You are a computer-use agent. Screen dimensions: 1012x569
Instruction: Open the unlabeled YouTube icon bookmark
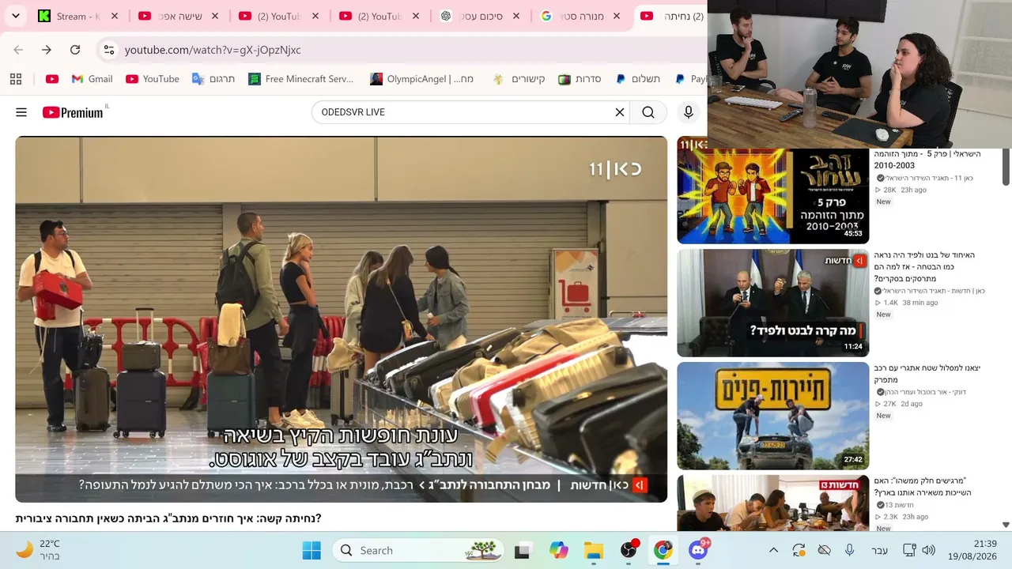pos(52,79)
